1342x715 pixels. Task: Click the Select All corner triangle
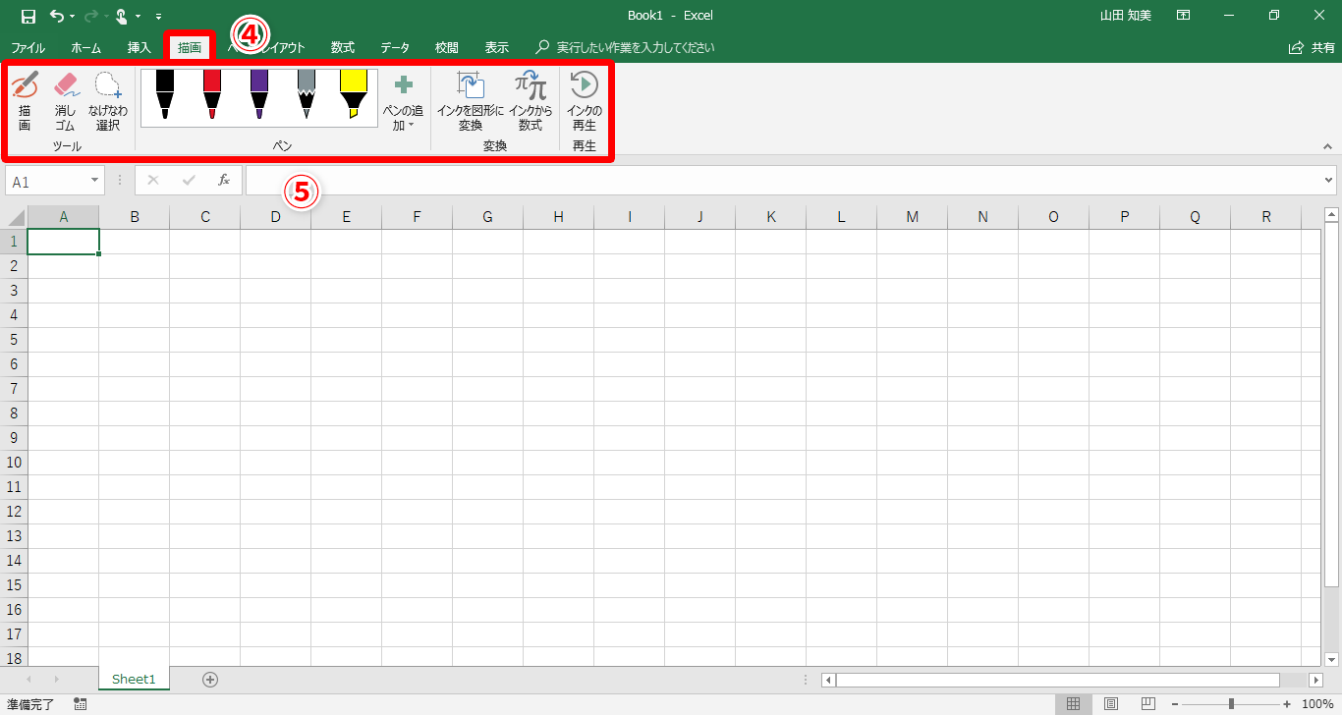(17, 217)
